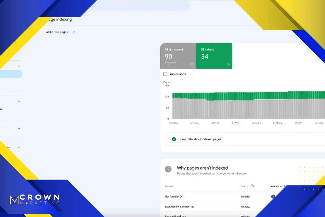Click the '6 reasons' text
Image resolution: width=325 pixels, height=217 pixels.
pos(171,62)
